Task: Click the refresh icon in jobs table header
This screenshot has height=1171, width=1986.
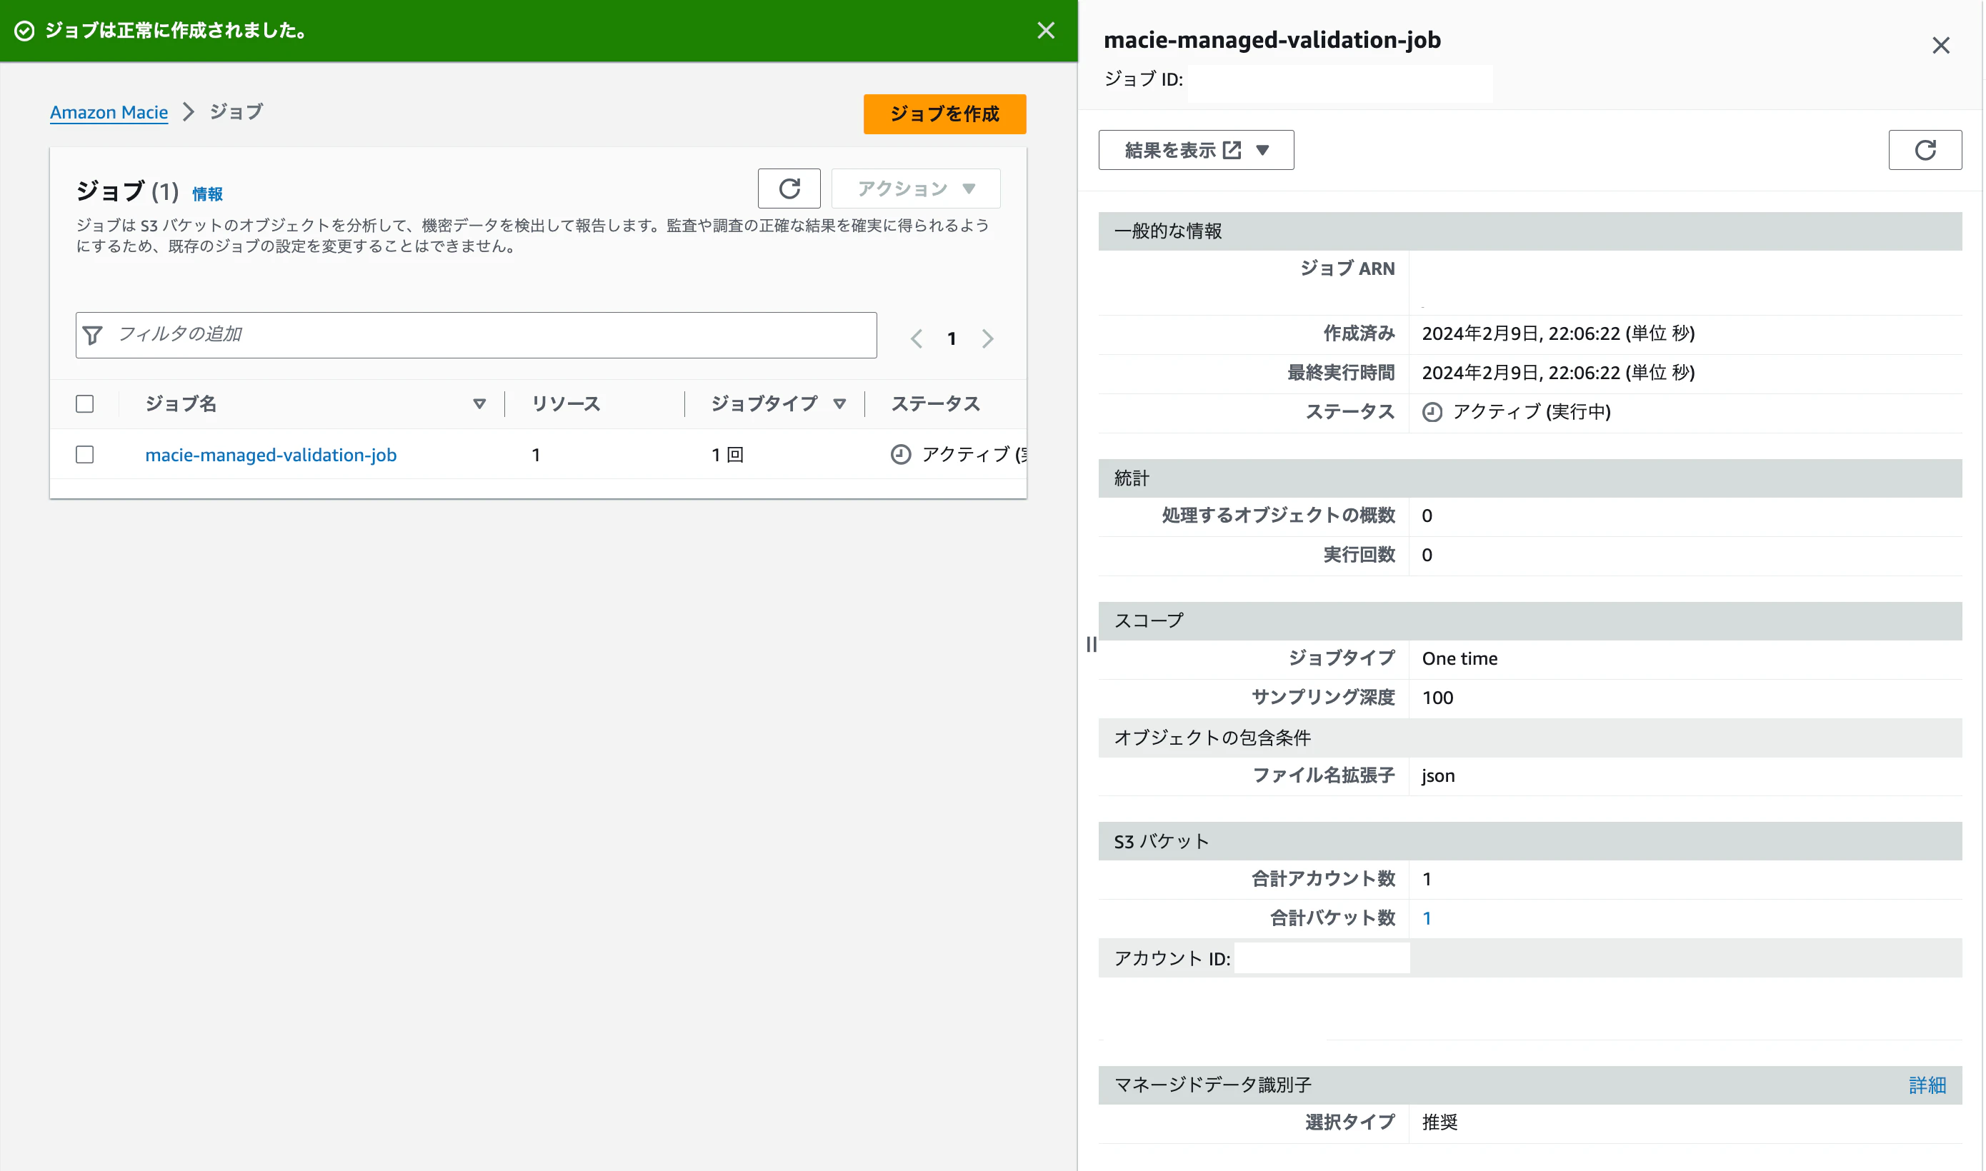Action: (x=789, y=189)
